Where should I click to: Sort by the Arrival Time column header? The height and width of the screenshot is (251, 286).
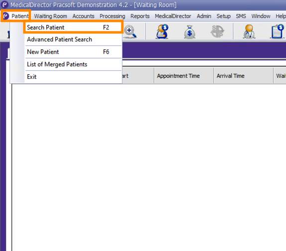244,76
